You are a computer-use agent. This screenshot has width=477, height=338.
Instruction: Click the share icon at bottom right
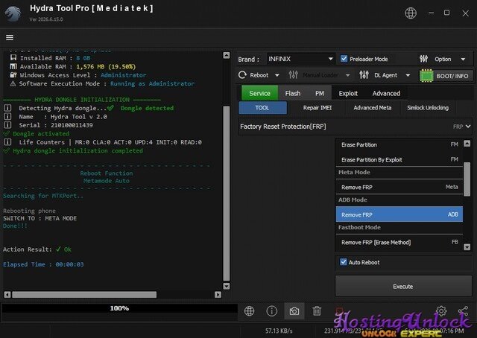pyautogui.click(x=463, y=310)
